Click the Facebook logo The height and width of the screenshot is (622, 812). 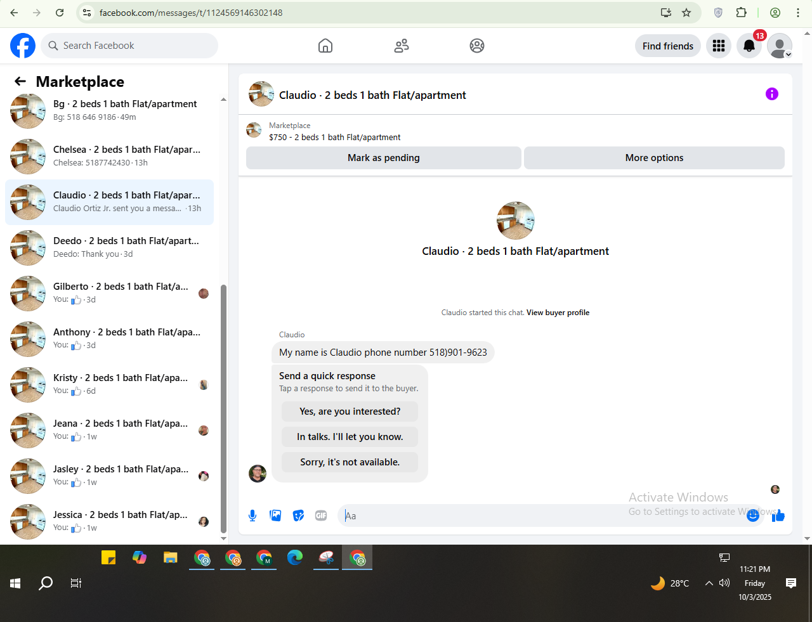[x=23, y=46]
